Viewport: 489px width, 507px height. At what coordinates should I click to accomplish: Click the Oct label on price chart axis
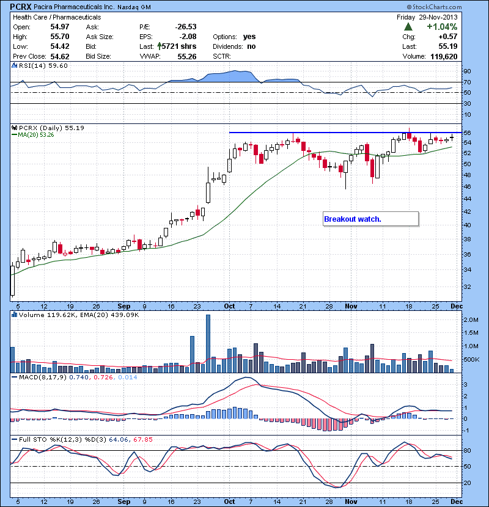[x=229, y=306]
